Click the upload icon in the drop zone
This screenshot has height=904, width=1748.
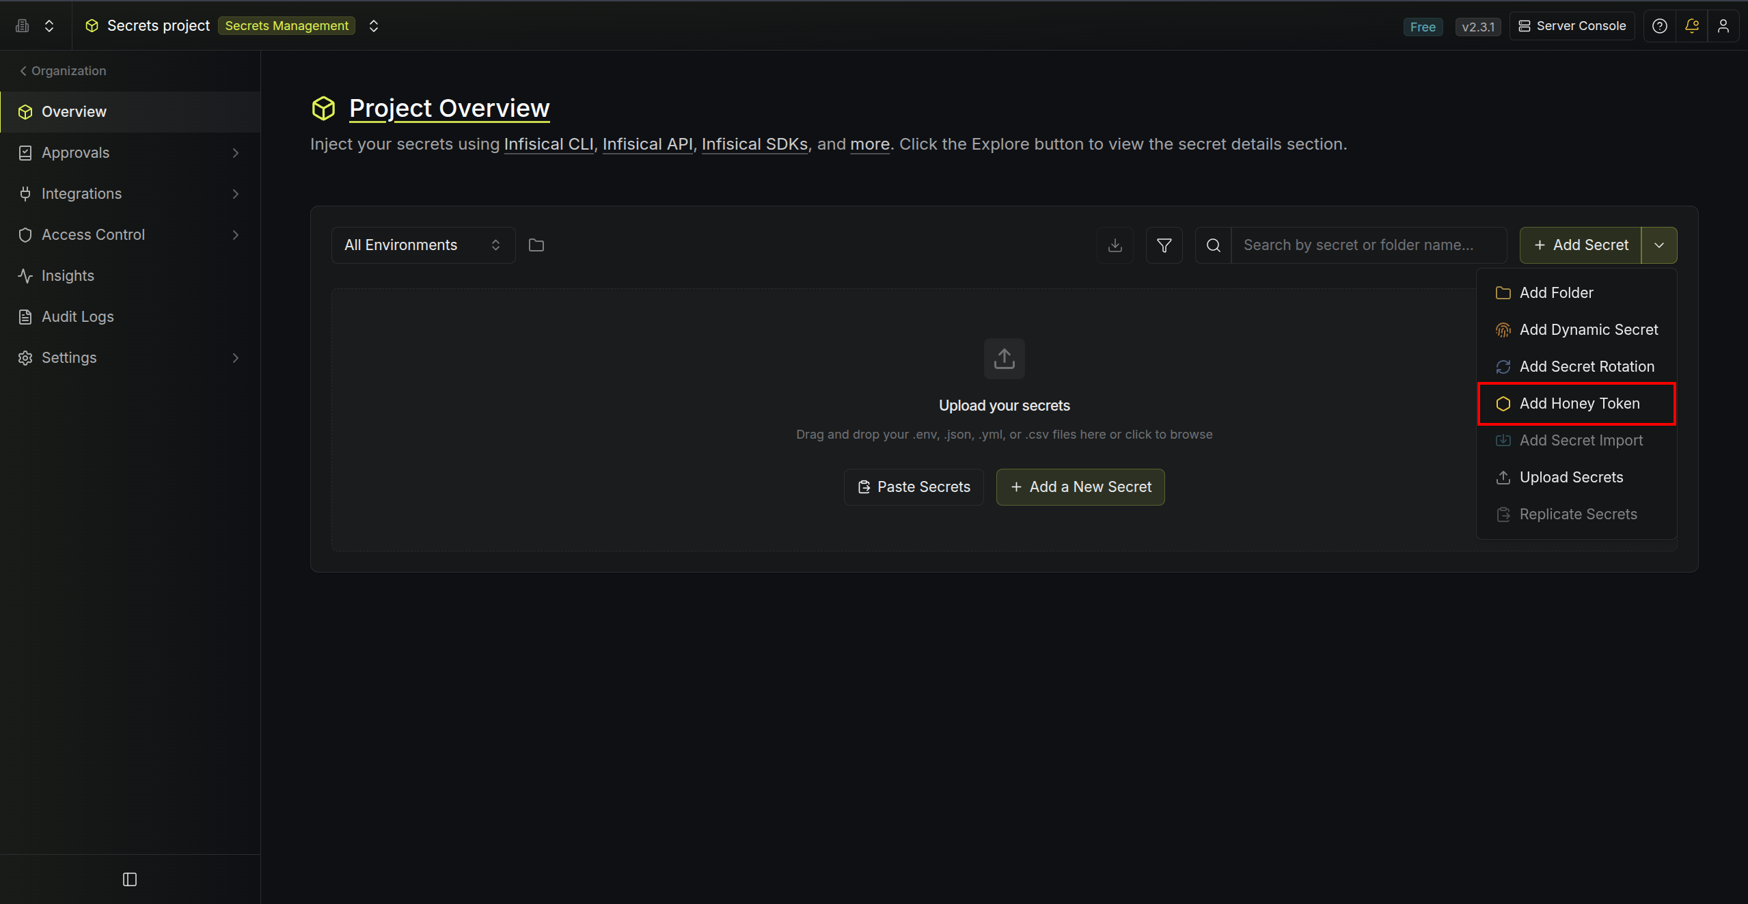pyautogui.click(x=1005, y=359)
